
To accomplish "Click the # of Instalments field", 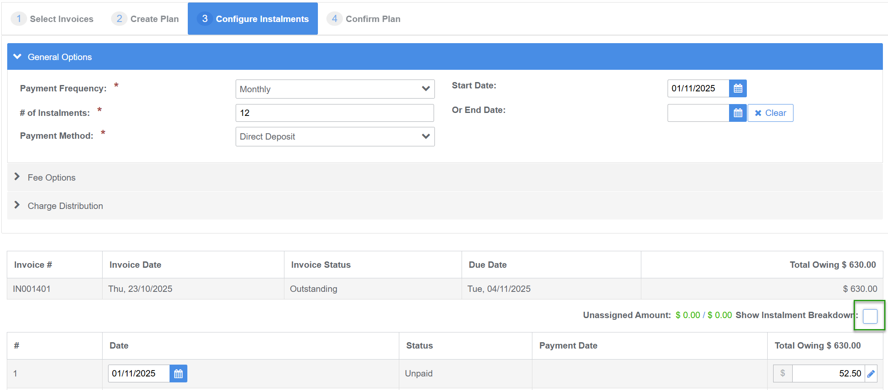I will (x=335, y=113).
